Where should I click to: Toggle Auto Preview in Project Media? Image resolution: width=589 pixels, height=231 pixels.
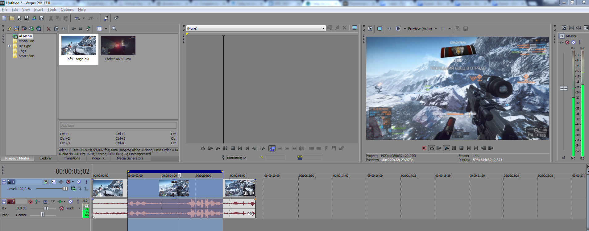(x=88, y=29)
